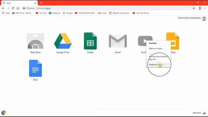
Task: Open the TECHNOLOGY KNO... bookmark
Action: [85, 13]
